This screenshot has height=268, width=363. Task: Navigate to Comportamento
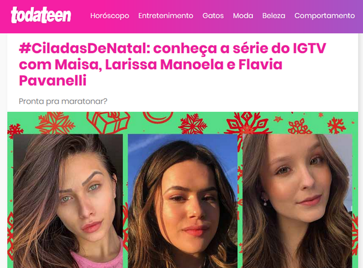coord(325,16)
